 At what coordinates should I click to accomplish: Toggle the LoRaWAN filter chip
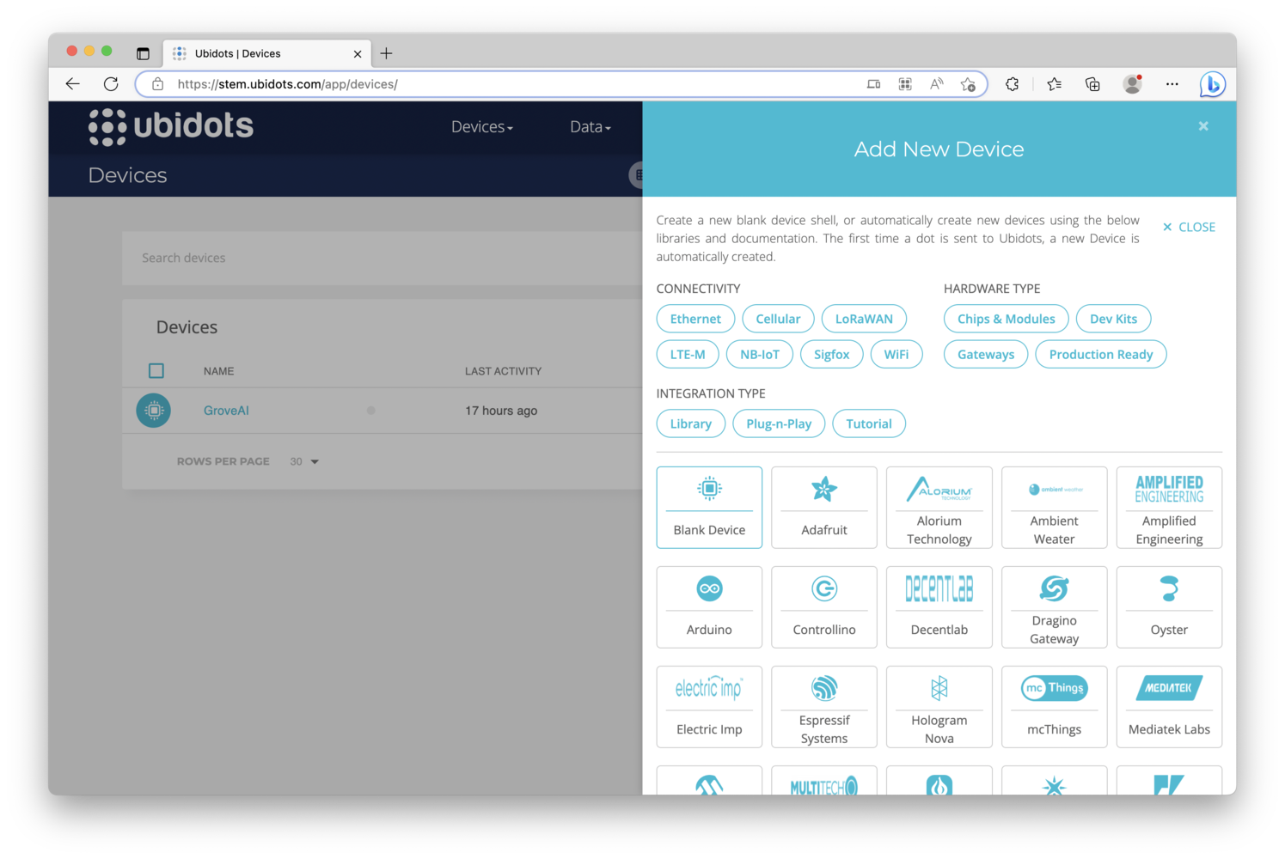864,319
